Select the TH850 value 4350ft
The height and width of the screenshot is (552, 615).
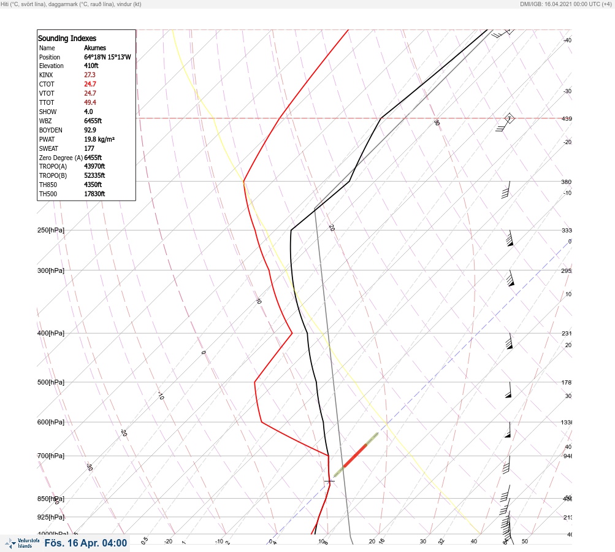pos(93,185)
